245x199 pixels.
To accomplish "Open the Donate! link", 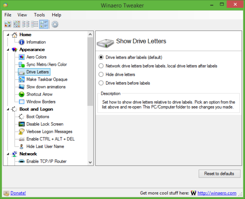I will coord(18,193).
